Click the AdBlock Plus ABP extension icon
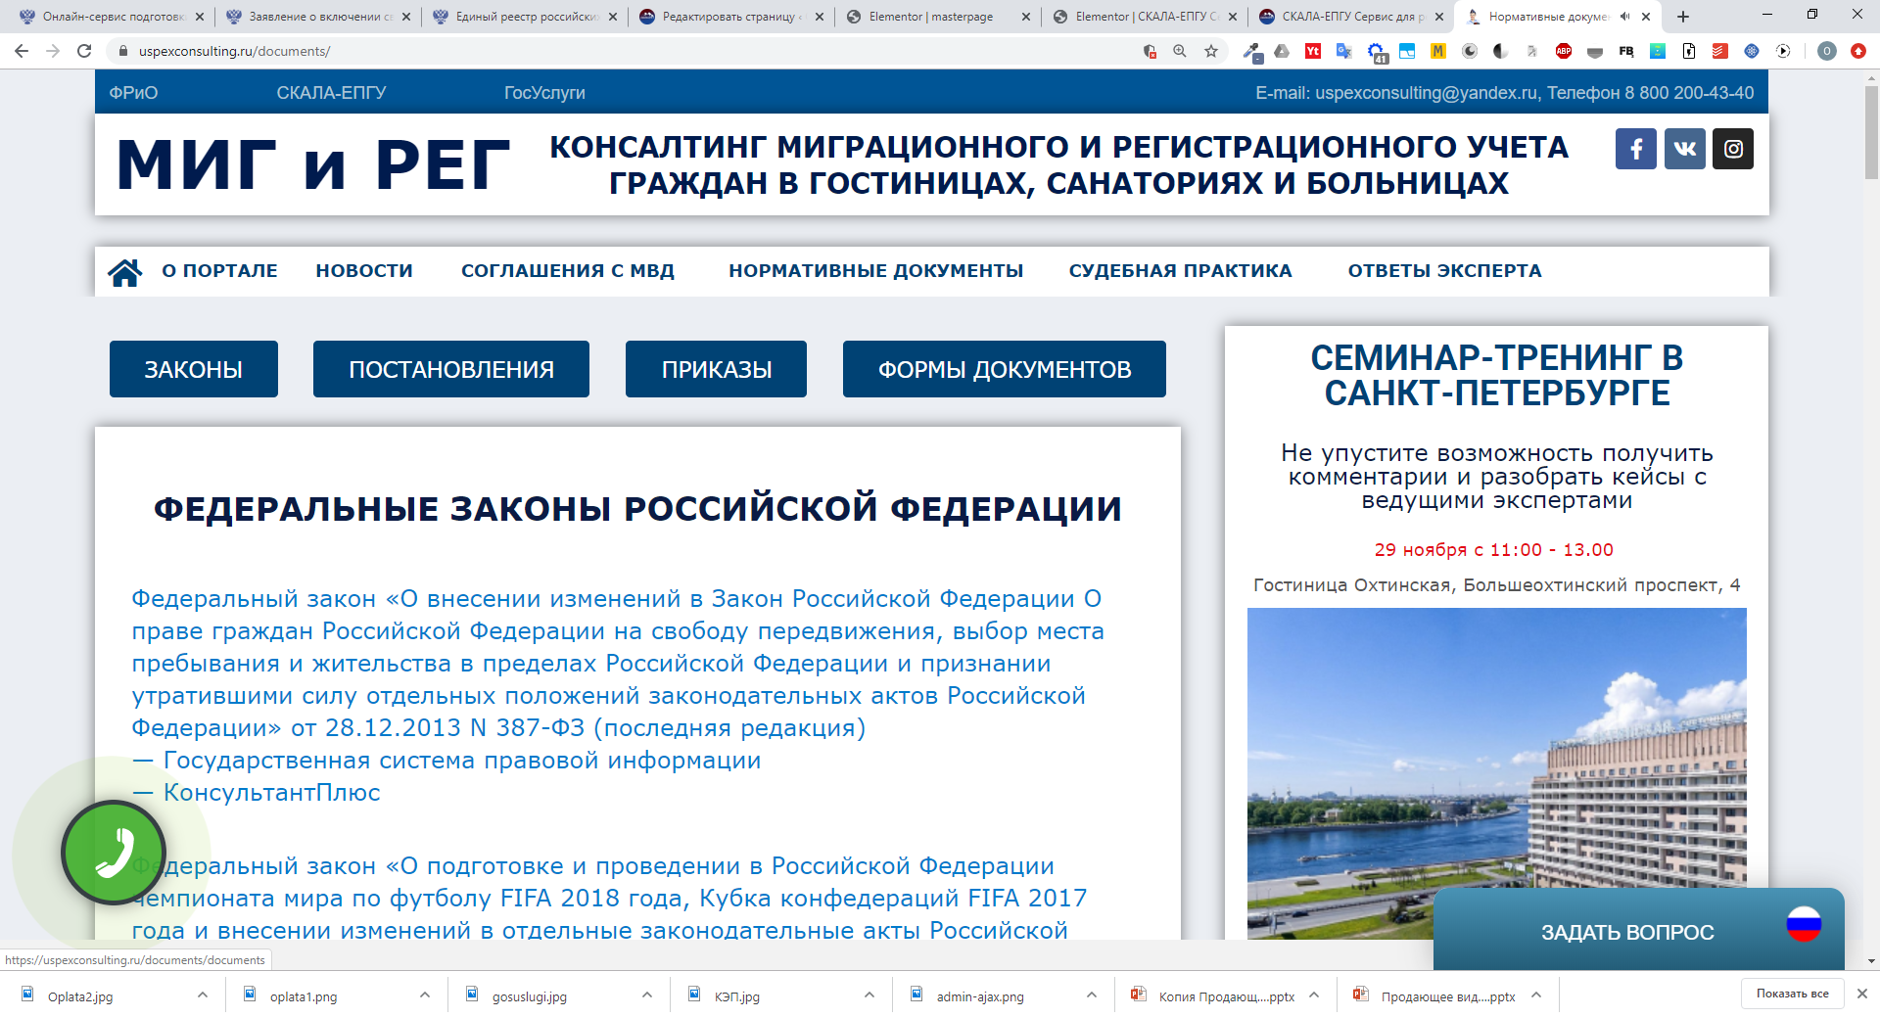Image resolution: width=1880 pixels, height=1018 pixels. 1564,51
